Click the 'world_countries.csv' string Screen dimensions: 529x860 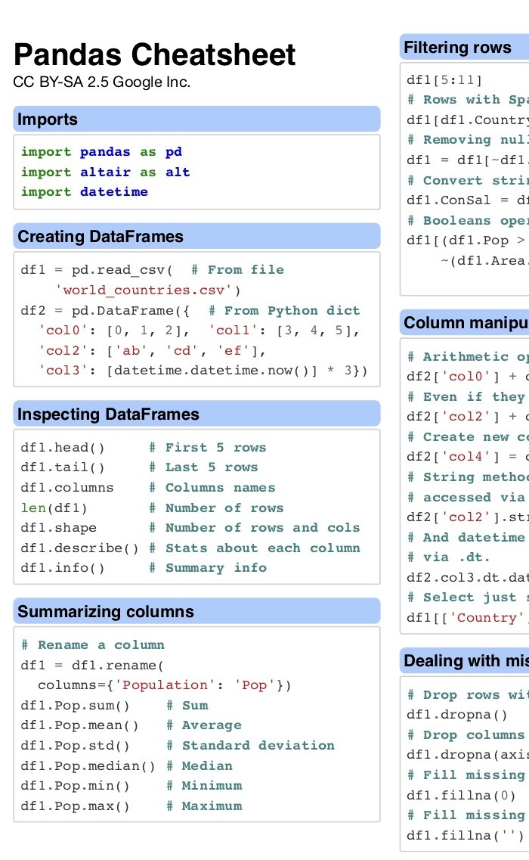pyautogui.click(x=144, y=290)
